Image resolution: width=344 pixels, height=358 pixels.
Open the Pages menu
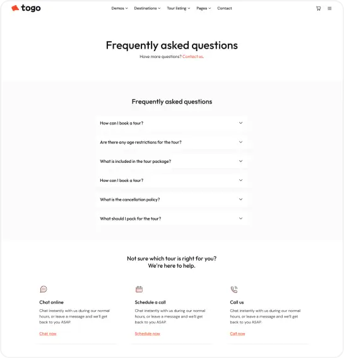coord(204,8)
